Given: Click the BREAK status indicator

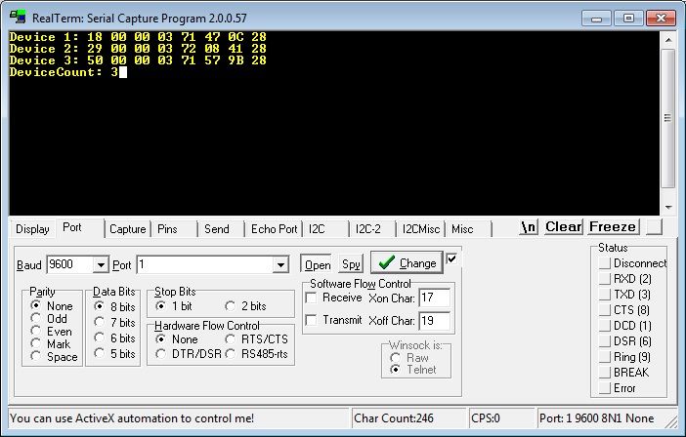Looking at the screenshot, I should (x=605, y=373).
